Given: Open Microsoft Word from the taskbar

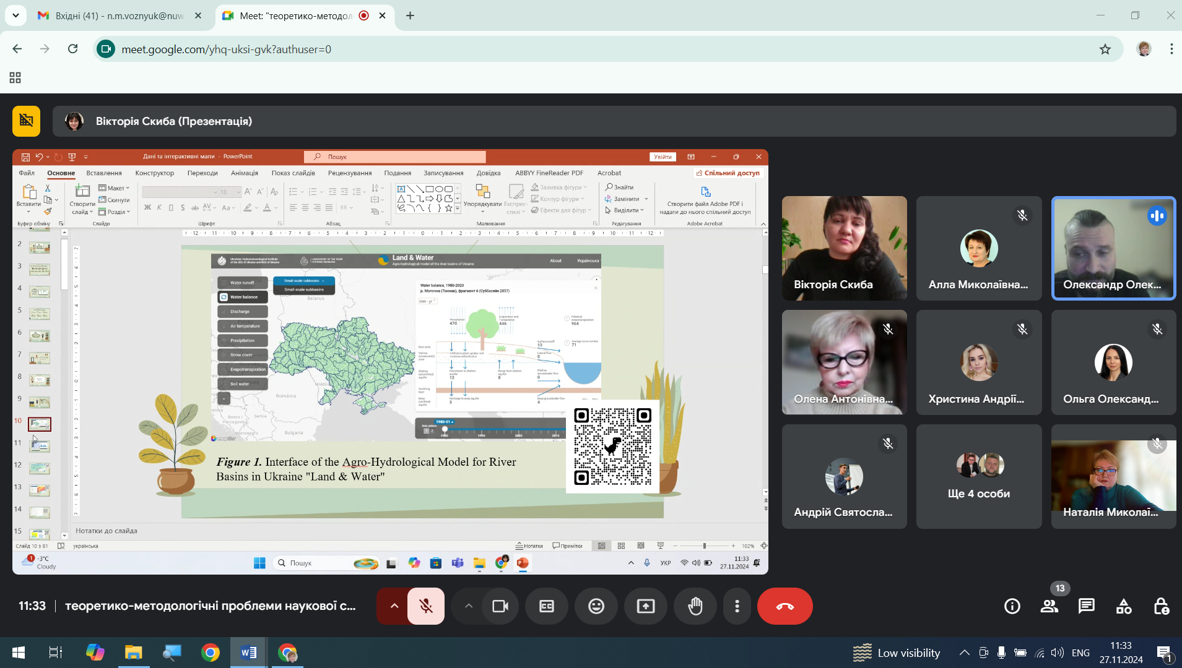Looking at the screenshot, I should [248, 653].
